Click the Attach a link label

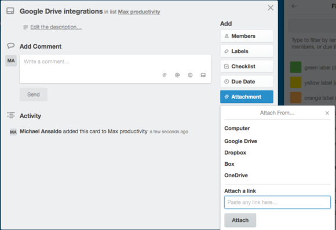[240, 191]
